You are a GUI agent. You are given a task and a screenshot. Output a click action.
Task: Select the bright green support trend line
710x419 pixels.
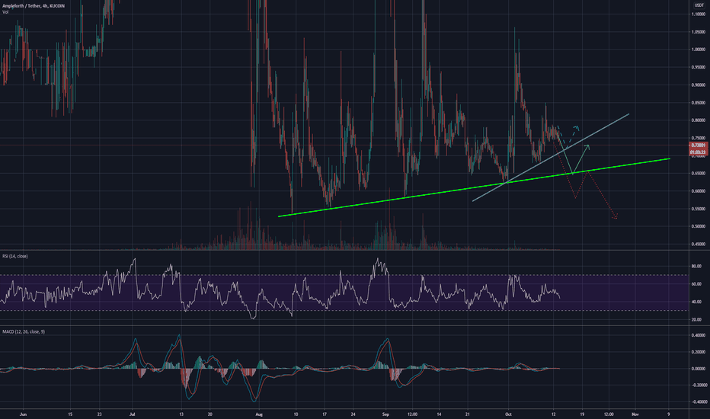(474, 187)
